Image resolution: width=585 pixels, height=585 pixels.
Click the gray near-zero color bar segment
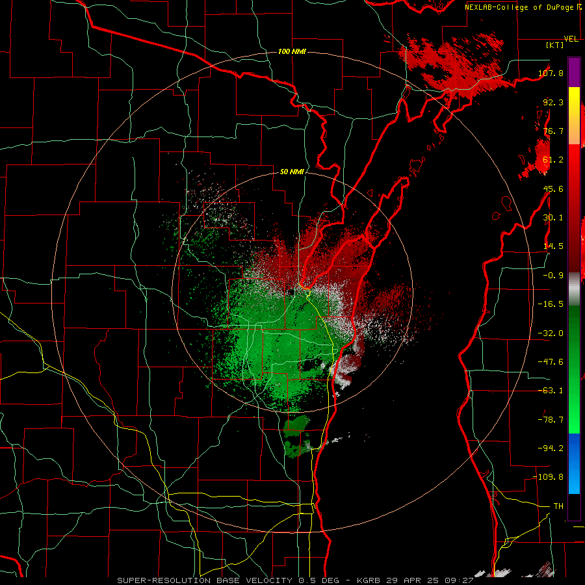pos(574,289)
